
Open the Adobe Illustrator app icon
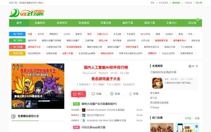pos(83,110)
